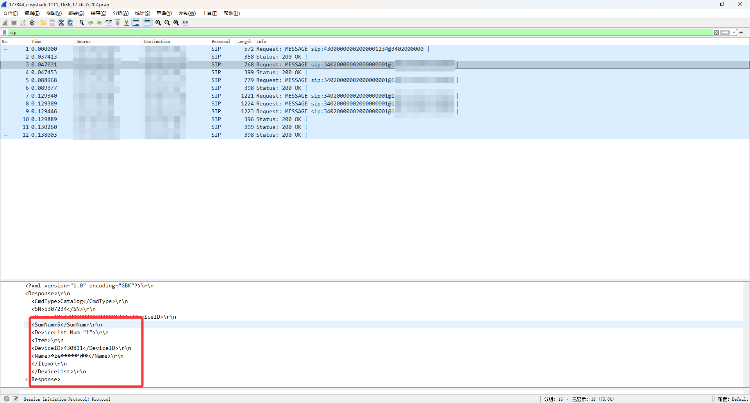Click the open capture file folder icon
This screenshot has width=750, height=403.
pyautogui.click(x=43, y=23)
